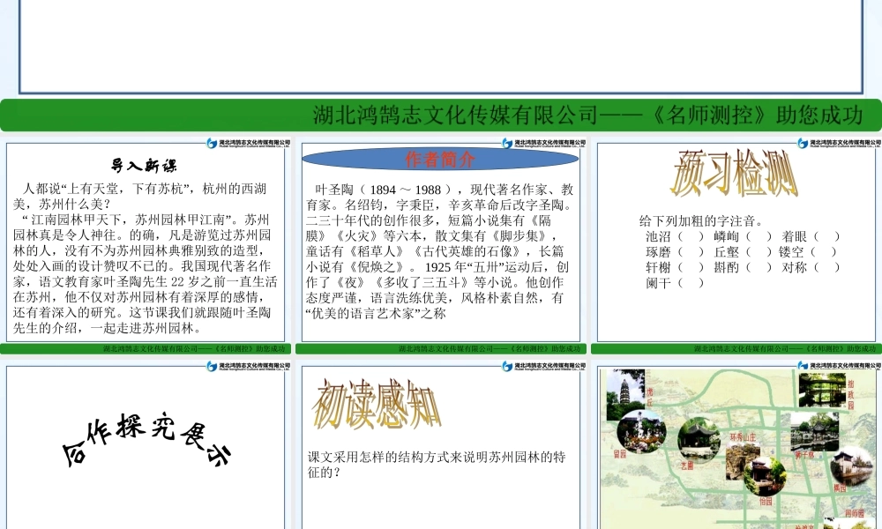This screenshot has width=882, height=529.
Task: Click the 斟酌 pinyin blank
Action: 759,268
